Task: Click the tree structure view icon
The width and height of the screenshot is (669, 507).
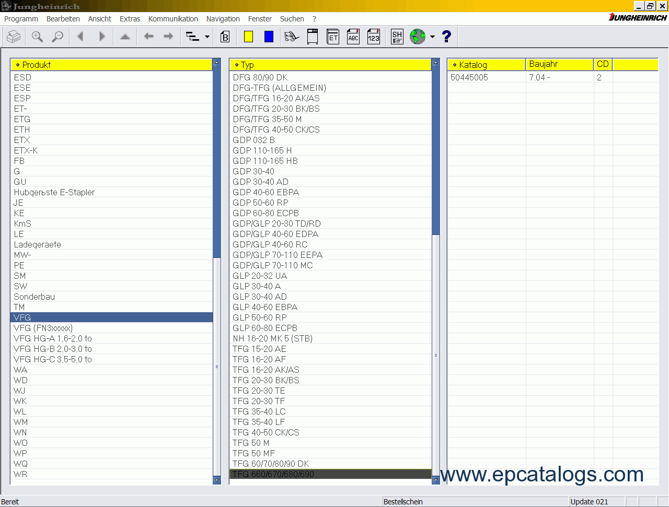Action: 193,37
